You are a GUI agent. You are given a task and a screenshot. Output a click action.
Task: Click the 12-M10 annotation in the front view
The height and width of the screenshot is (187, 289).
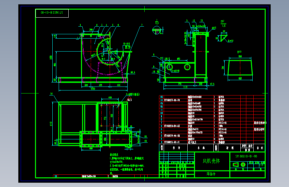(x=126, y=44)
